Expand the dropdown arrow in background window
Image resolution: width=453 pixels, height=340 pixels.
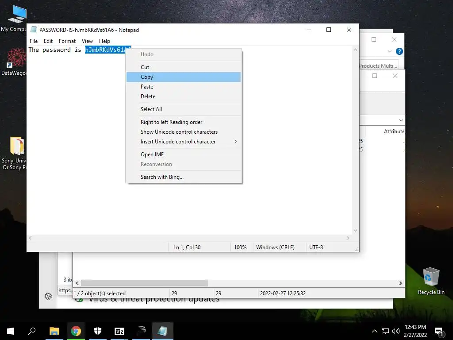401,120
